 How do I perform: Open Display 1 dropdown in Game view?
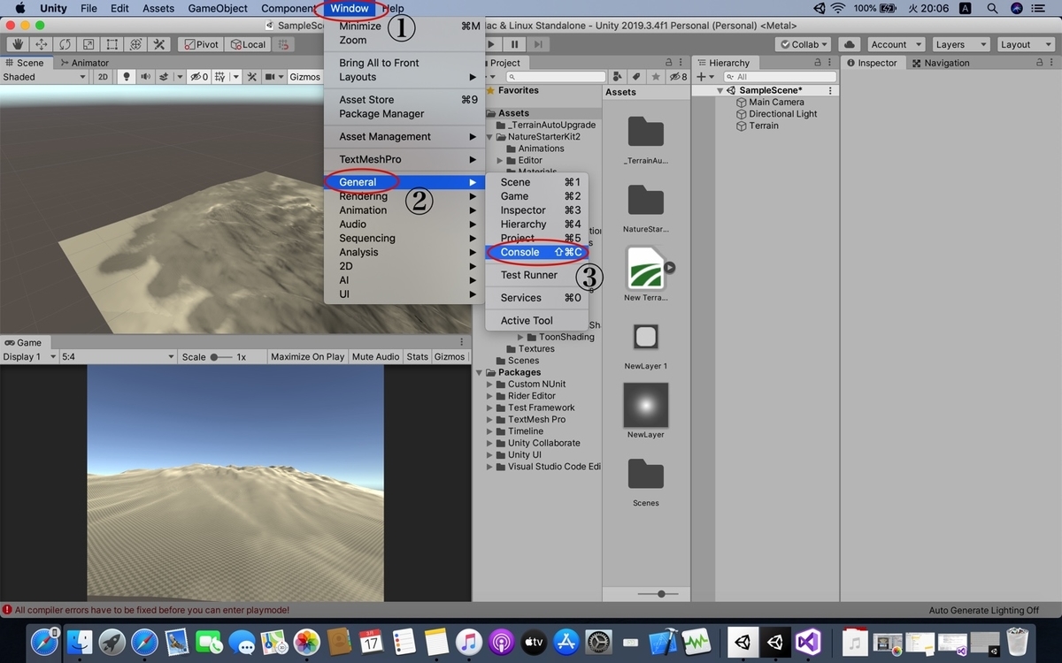click(29, 356)
